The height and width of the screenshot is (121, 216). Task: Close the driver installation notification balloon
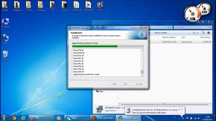pyautogui.click(x=182, y=109)
